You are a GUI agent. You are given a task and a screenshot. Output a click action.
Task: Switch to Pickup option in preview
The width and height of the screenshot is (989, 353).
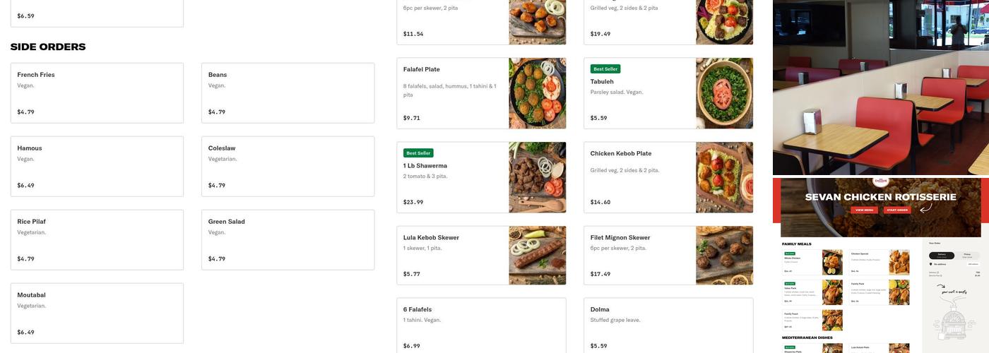coord(967,255)
